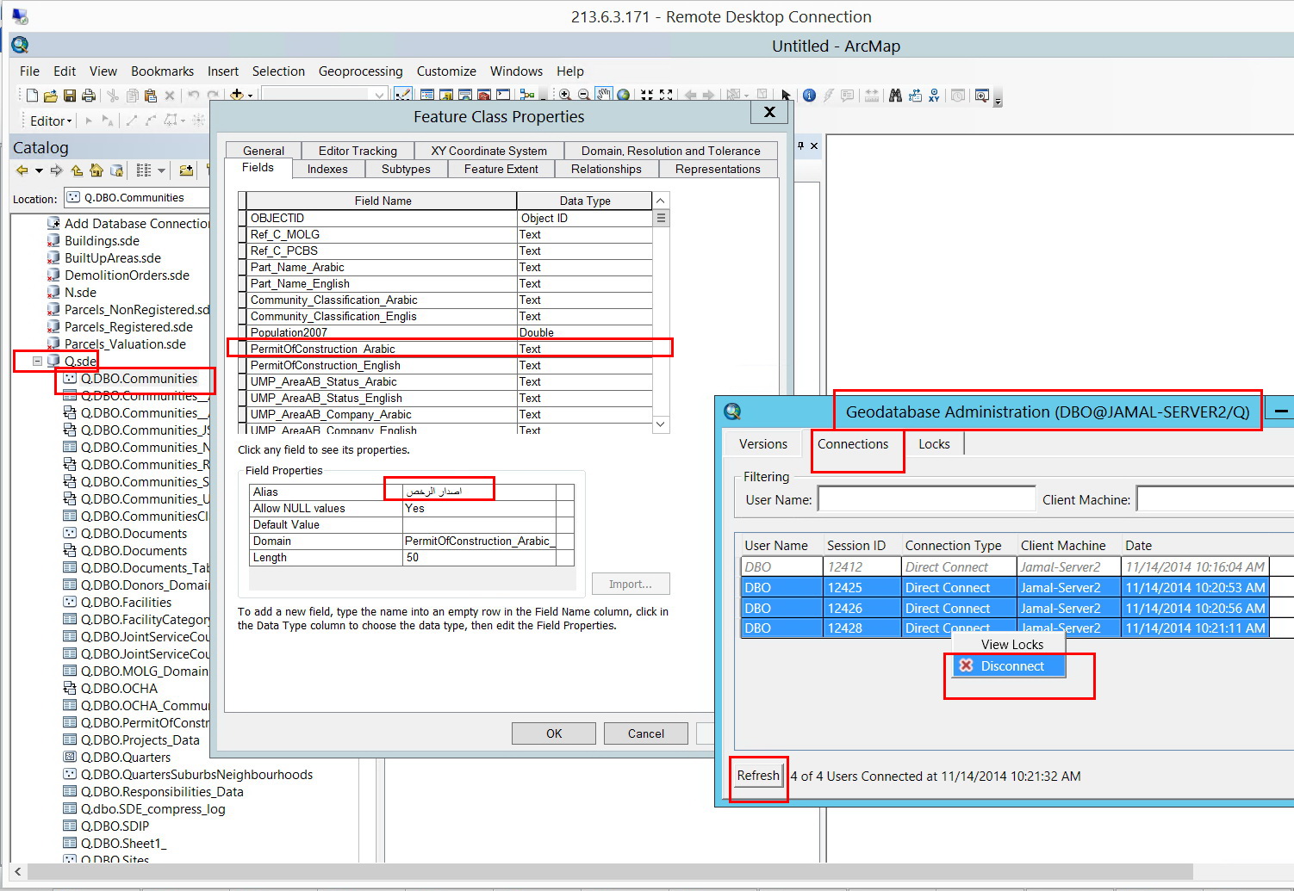The height and width of the screenshot is (891, 1294).
Task: Open the Find binoculars tool
Action: (895, 96)
